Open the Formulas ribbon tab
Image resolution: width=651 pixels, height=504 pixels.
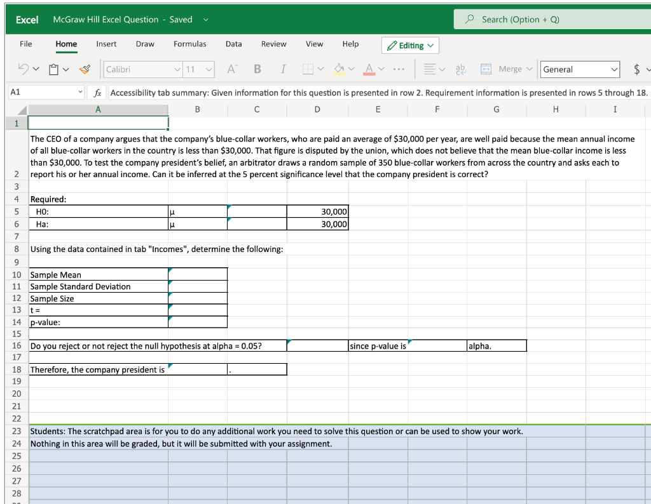[x=189, y=44]
